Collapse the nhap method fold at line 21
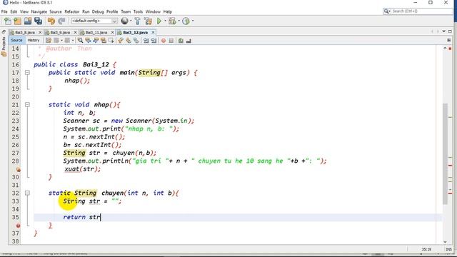The height and width of the screenshot is (257, 457). click(x=27, y=104)
